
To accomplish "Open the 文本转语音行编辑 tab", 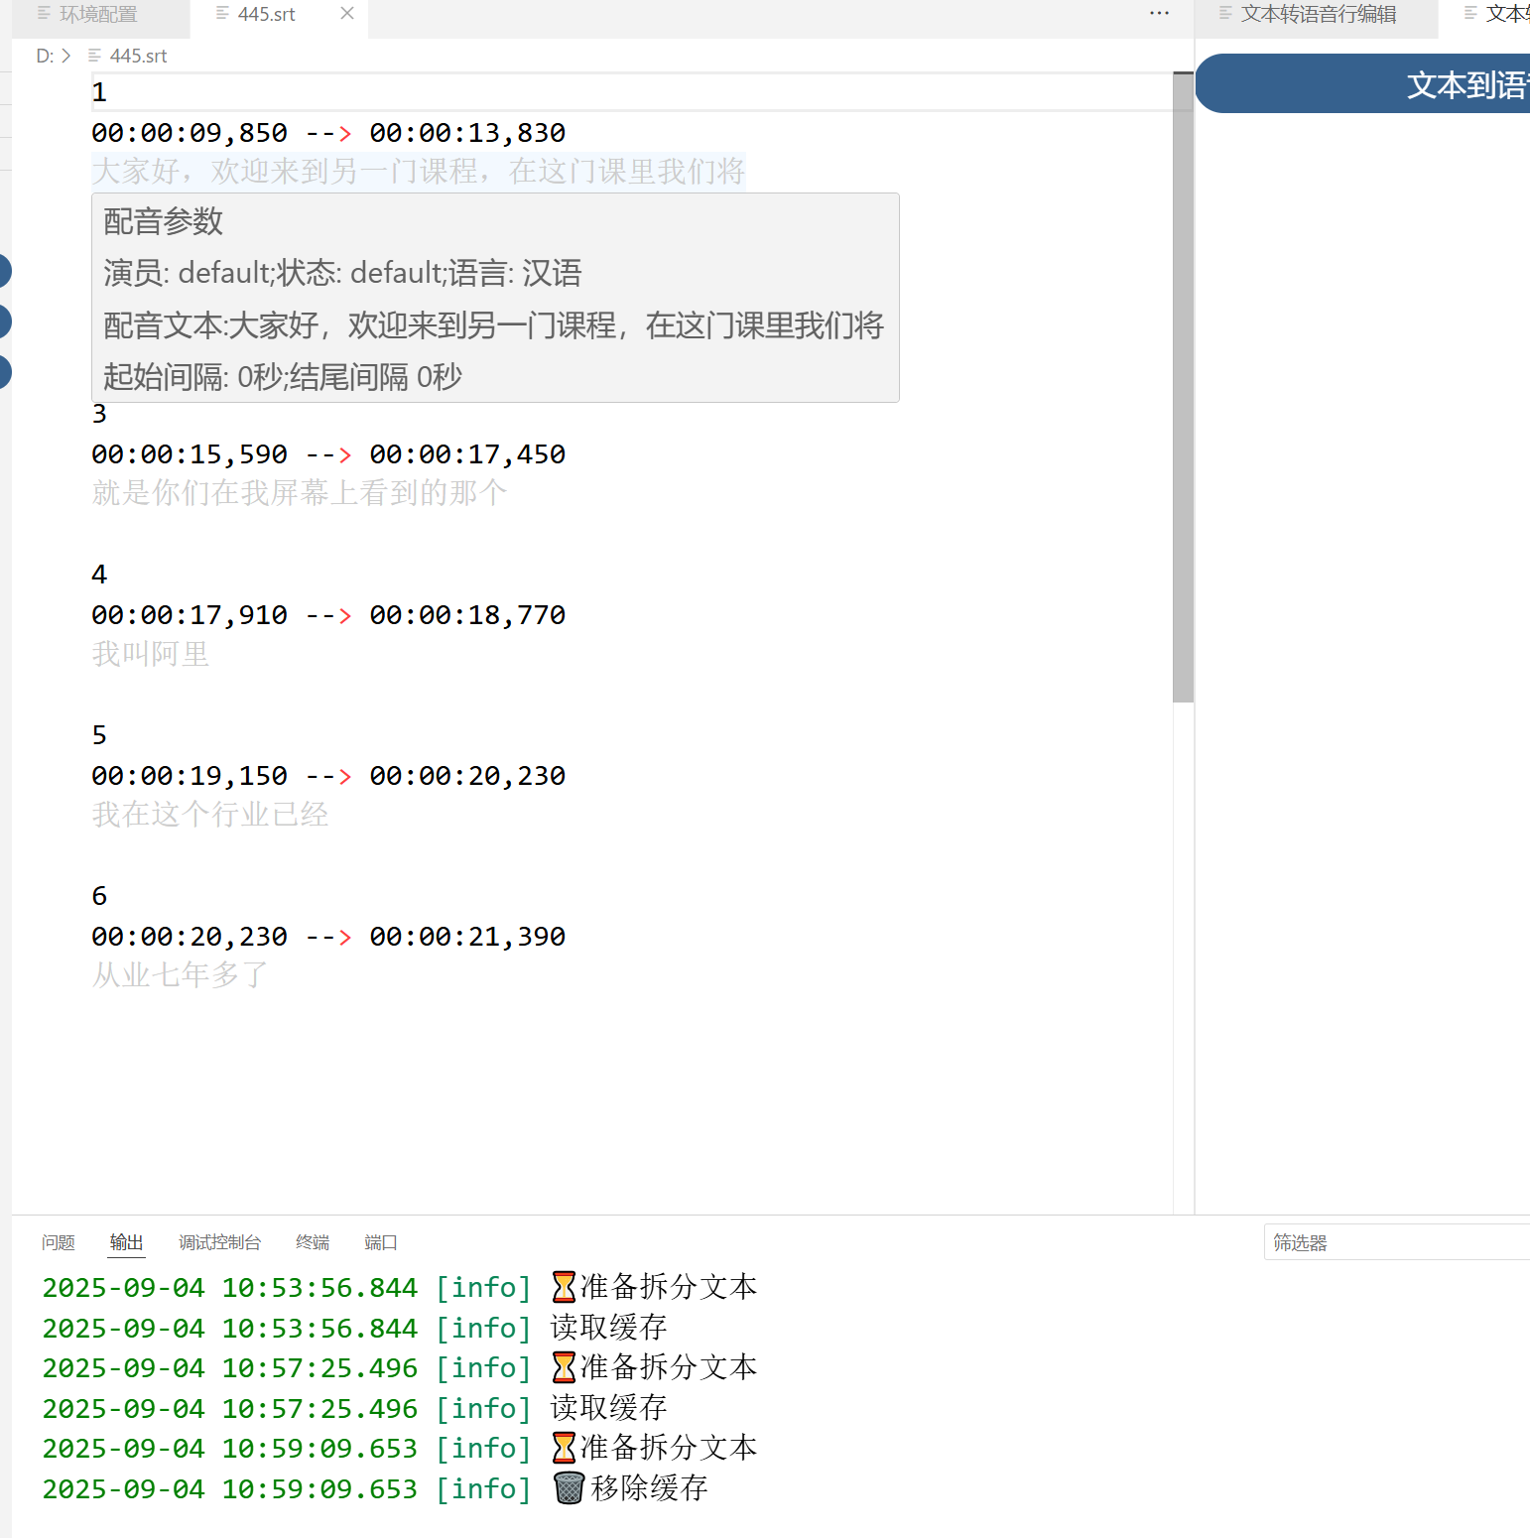I will click(x=1318, y=15).
